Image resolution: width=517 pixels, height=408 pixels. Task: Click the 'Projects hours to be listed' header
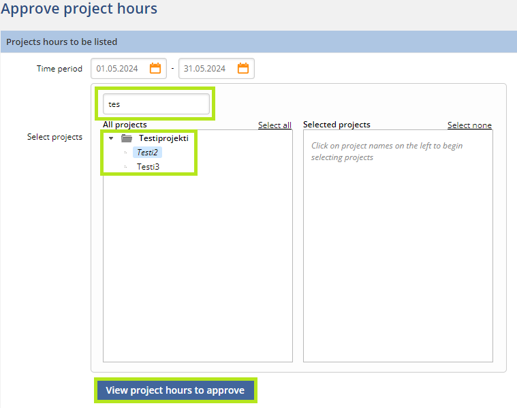click(x=62, y=42)
